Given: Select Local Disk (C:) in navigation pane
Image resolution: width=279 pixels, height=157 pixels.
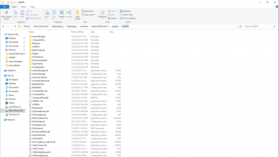Looking at the screenshot, I should coord(15,107).
